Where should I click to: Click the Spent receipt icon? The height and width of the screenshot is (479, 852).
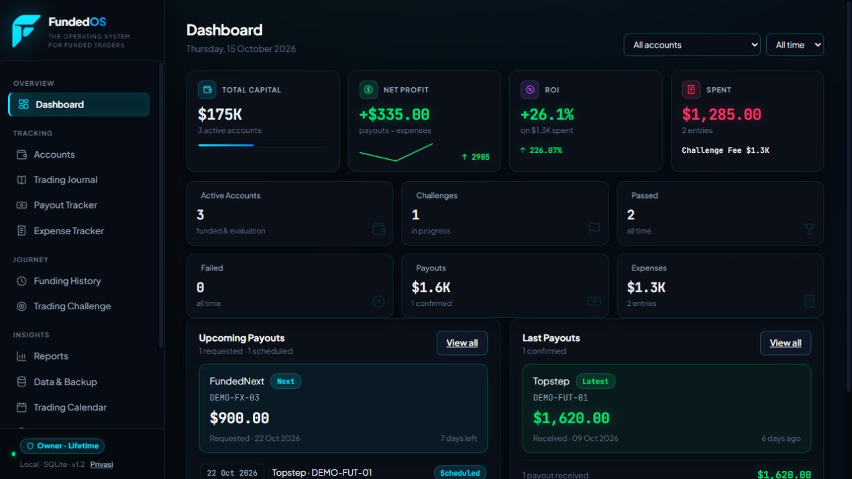click(692, 90)
